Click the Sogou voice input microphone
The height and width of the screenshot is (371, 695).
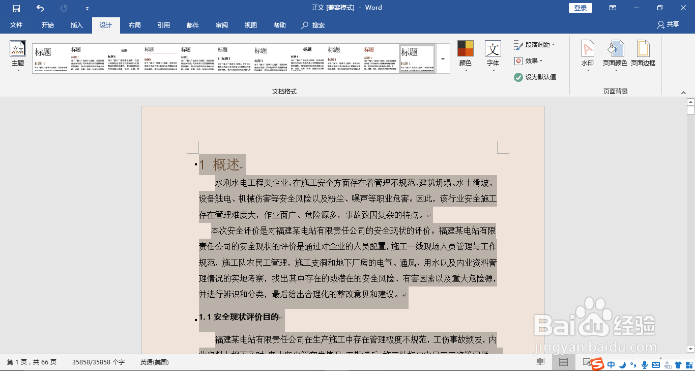(x=645, y=364)
